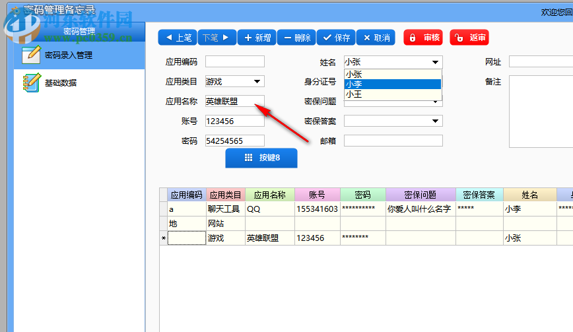Image resolution: width=573 pixels, height=332 pixels.
Task: Select the 小李 cell in the table
Action: tap(529, 209)
